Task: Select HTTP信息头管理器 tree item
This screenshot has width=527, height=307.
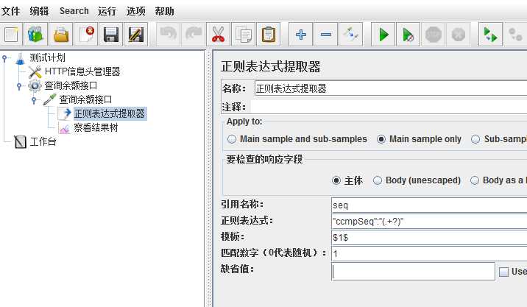Action: pos(82,71)
